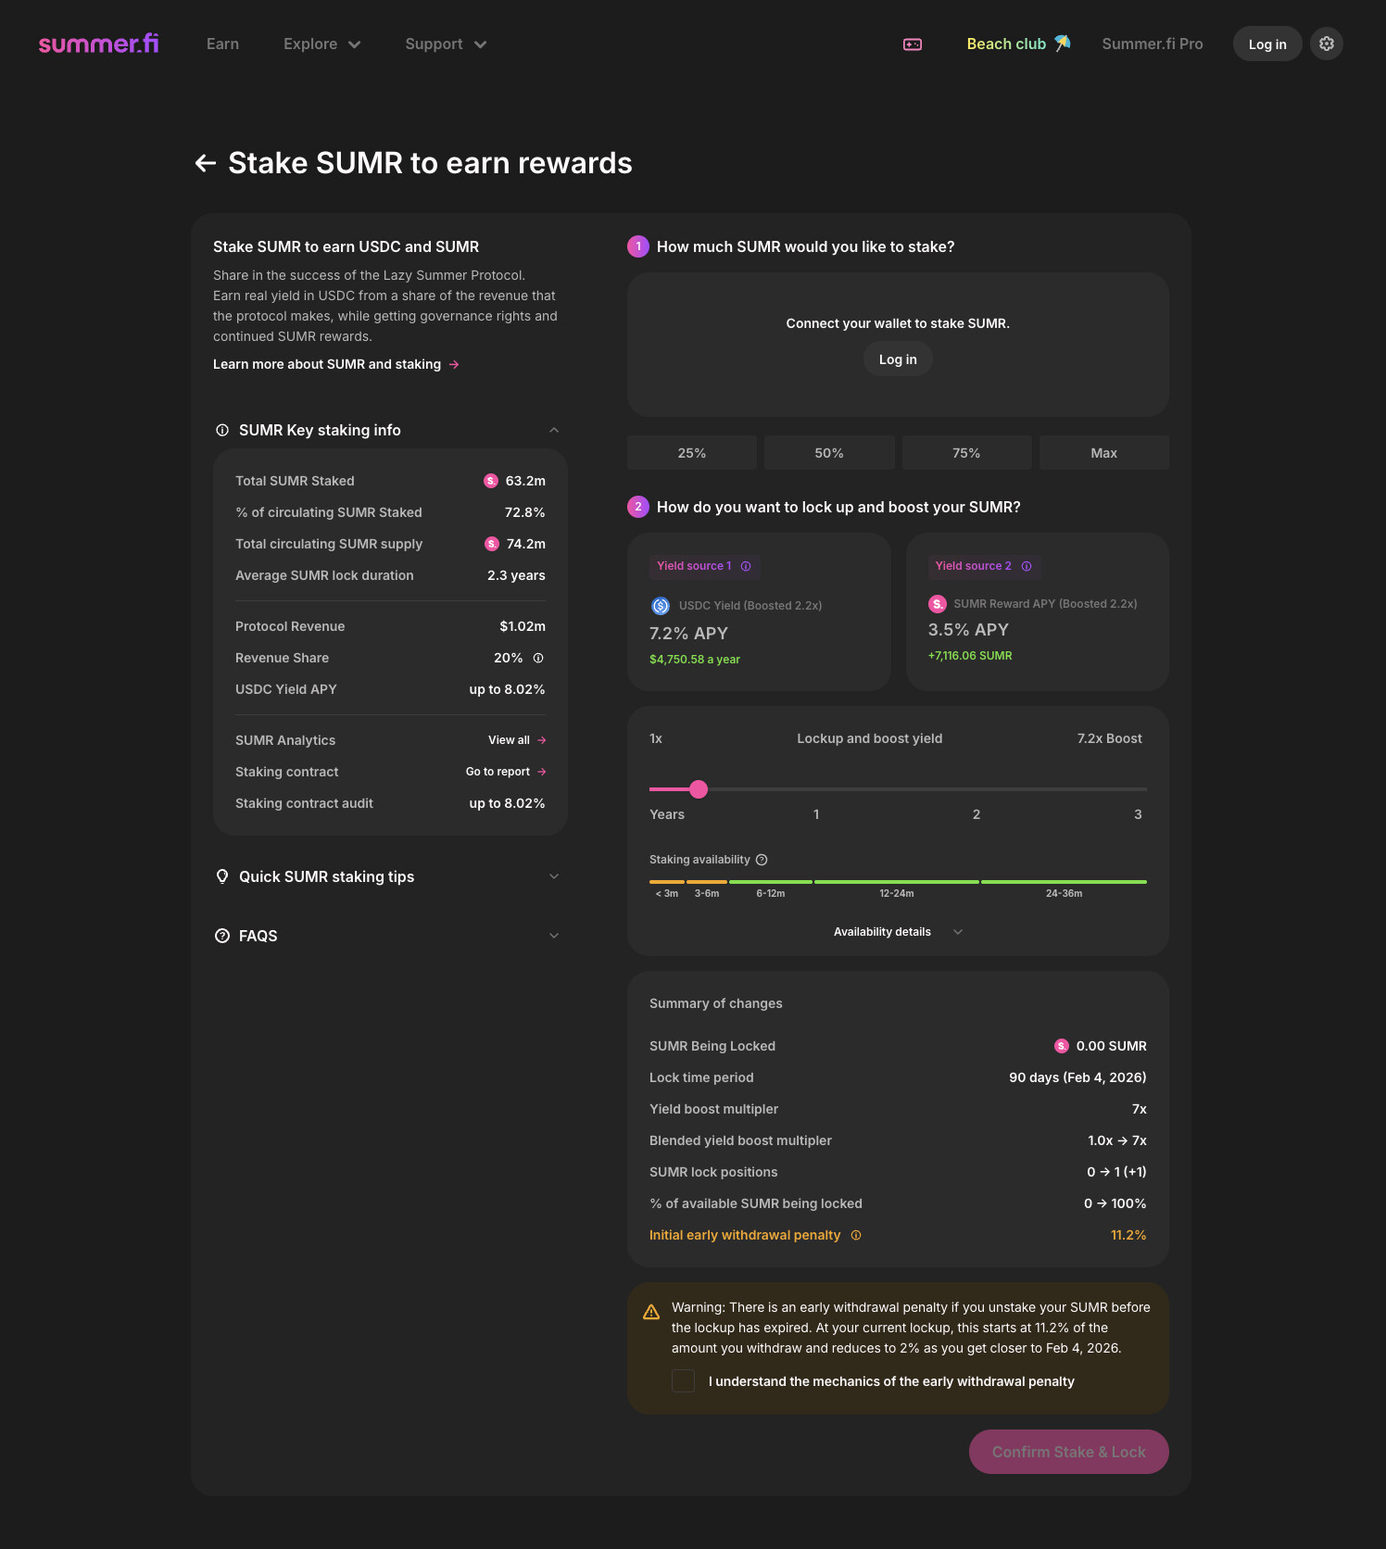Go back using the left arrow icon
Viewport: 1386px width, 1549px height.
206,163
